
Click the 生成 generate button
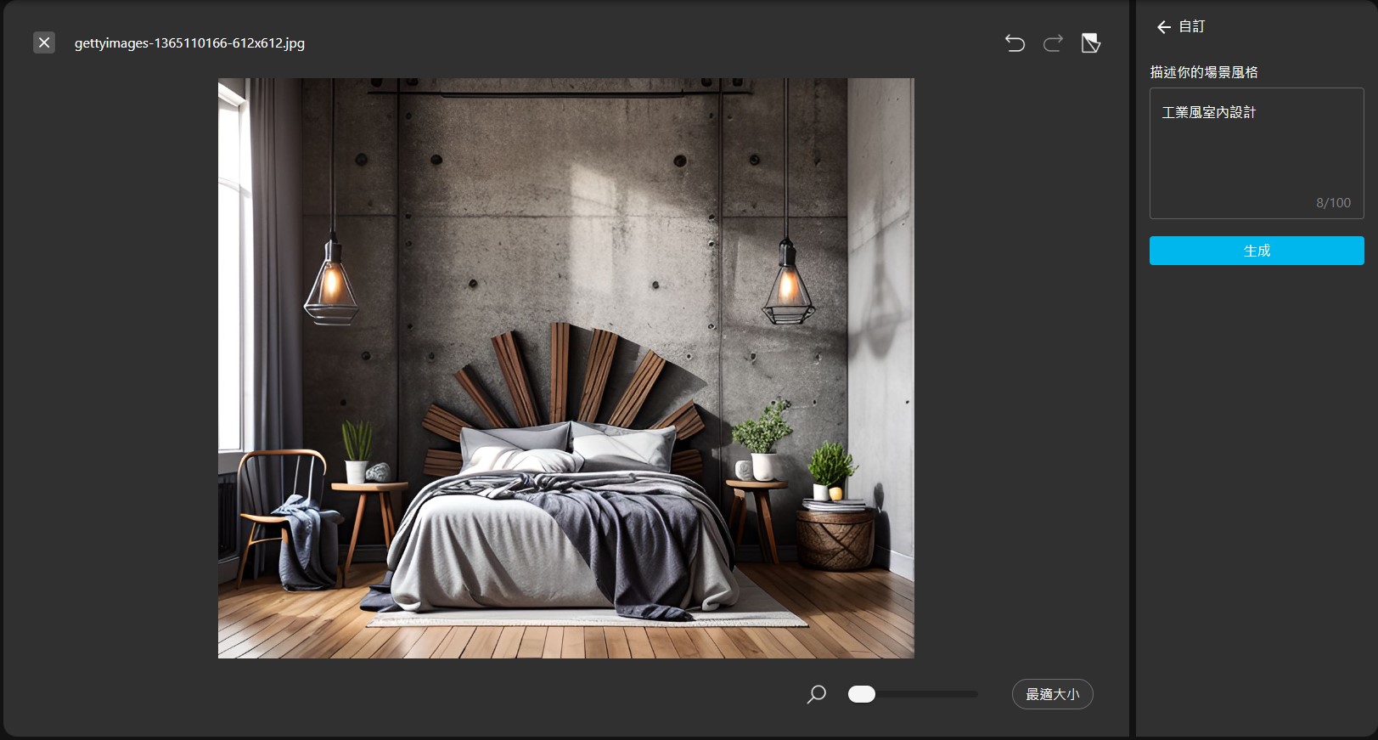point(1257,251)
